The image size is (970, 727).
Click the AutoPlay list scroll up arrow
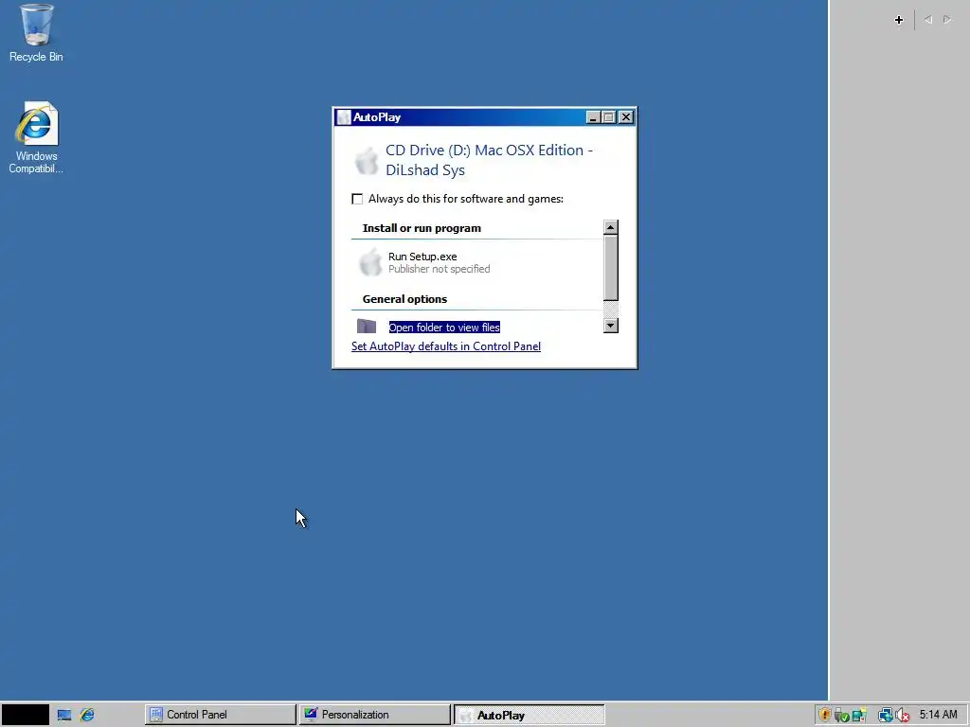tap(611, 227)
